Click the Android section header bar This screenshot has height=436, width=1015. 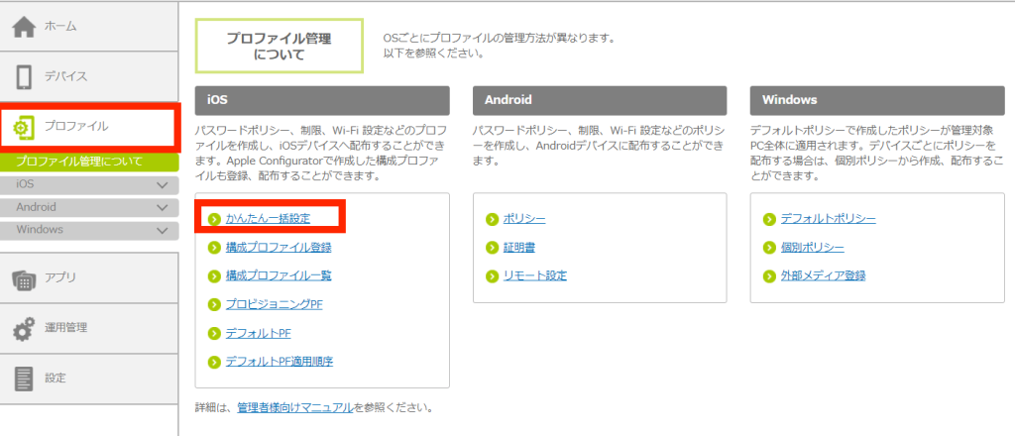[600, 101]
